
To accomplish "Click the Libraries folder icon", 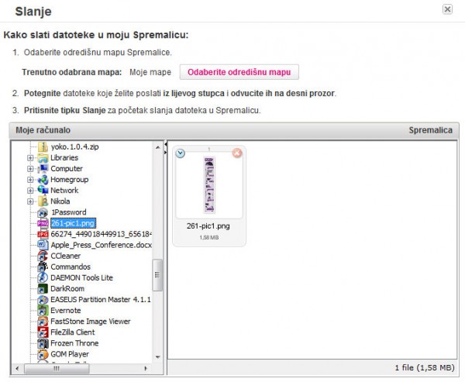I will pyautogui.click(x=43, y=158).
